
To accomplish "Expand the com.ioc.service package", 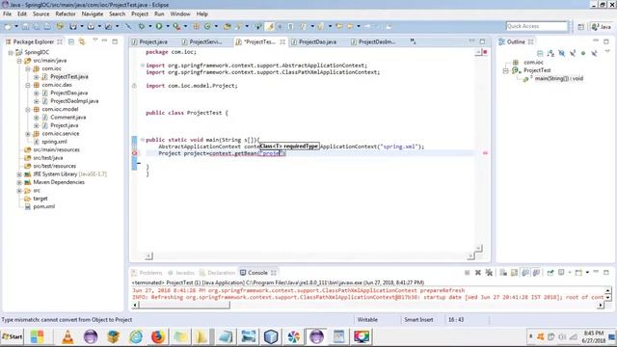I will pos(28,134).
